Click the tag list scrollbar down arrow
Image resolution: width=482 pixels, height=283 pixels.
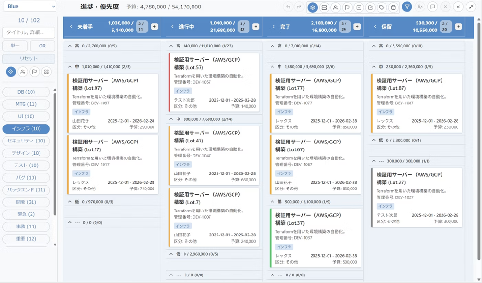click(55, 244)
